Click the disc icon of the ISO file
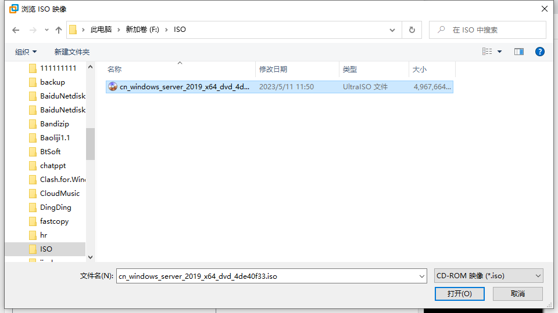 point(113,86)
